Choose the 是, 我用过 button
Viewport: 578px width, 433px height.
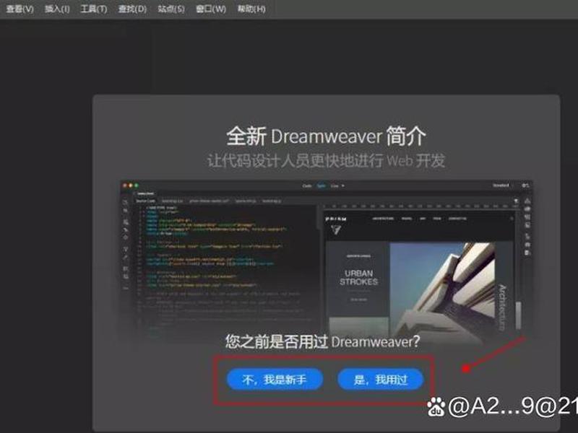(x=381, y=380)
